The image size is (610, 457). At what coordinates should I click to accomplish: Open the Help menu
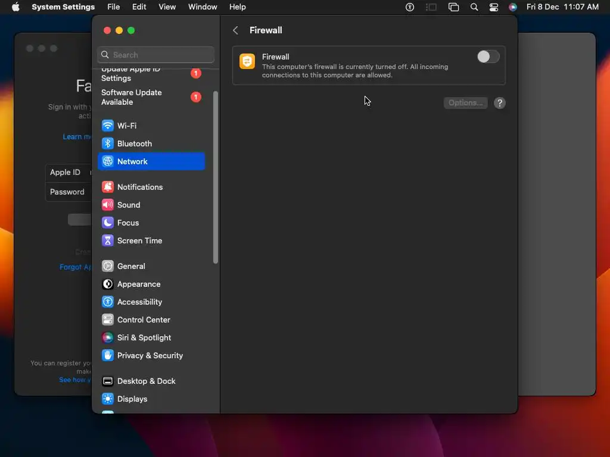pyautogui.click(x=237, y=7)
